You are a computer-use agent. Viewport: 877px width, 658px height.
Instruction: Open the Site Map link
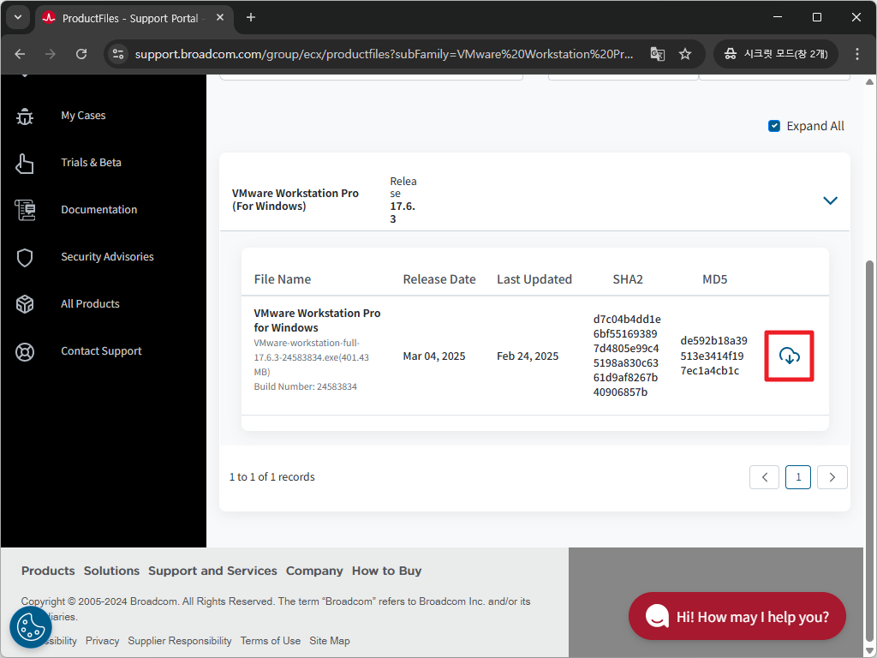coord(330,641)
